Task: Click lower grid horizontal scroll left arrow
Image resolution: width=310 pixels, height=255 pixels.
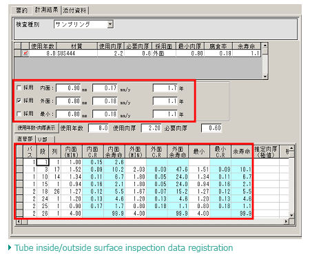Action: pos(19,222)
